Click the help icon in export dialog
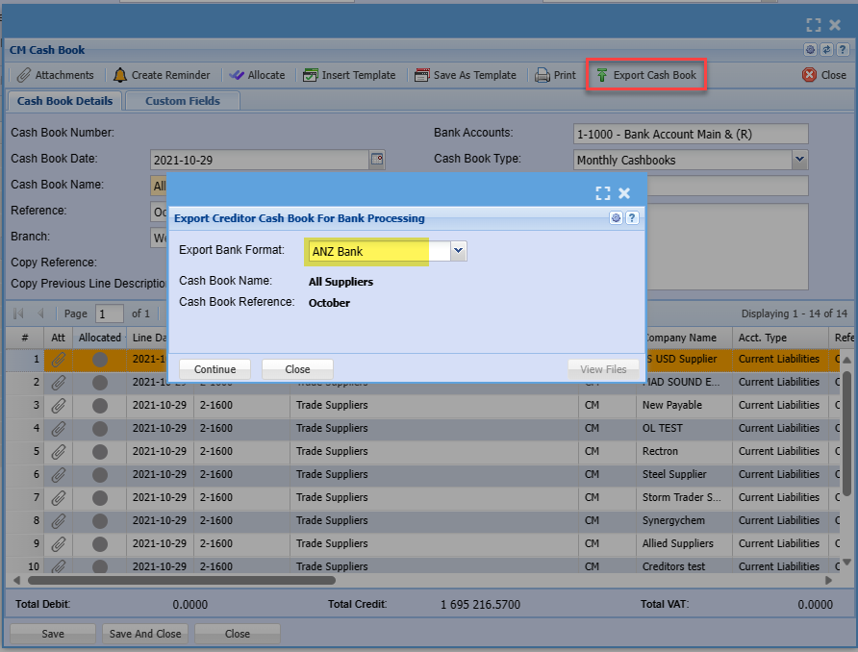This screenshot has width=858, height=652. click(632, 218)
